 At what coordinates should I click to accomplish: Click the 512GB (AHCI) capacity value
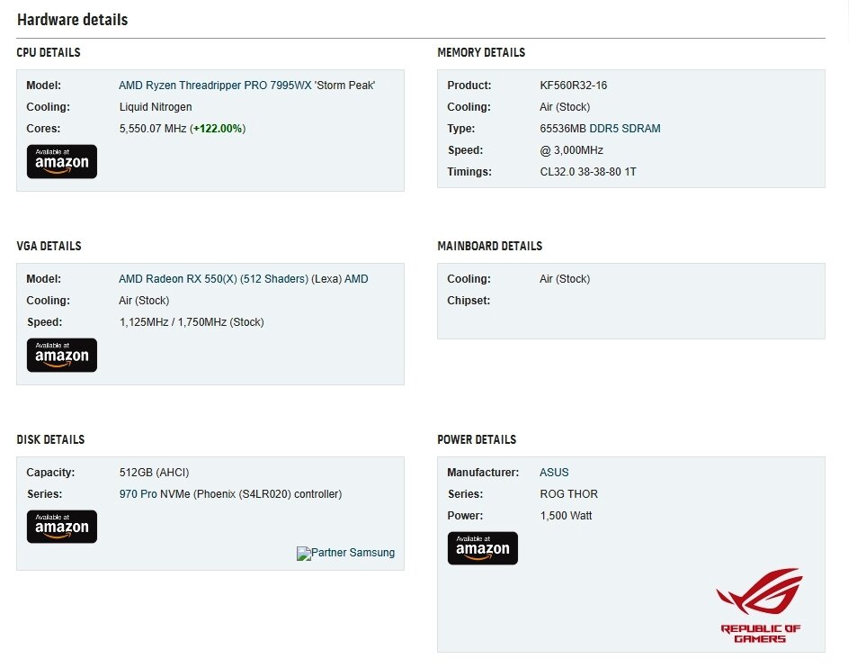(x=154, y=472)
